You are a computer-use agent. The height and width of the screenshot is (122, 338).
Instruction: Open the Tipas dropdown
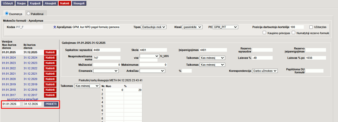coord(153,27)
